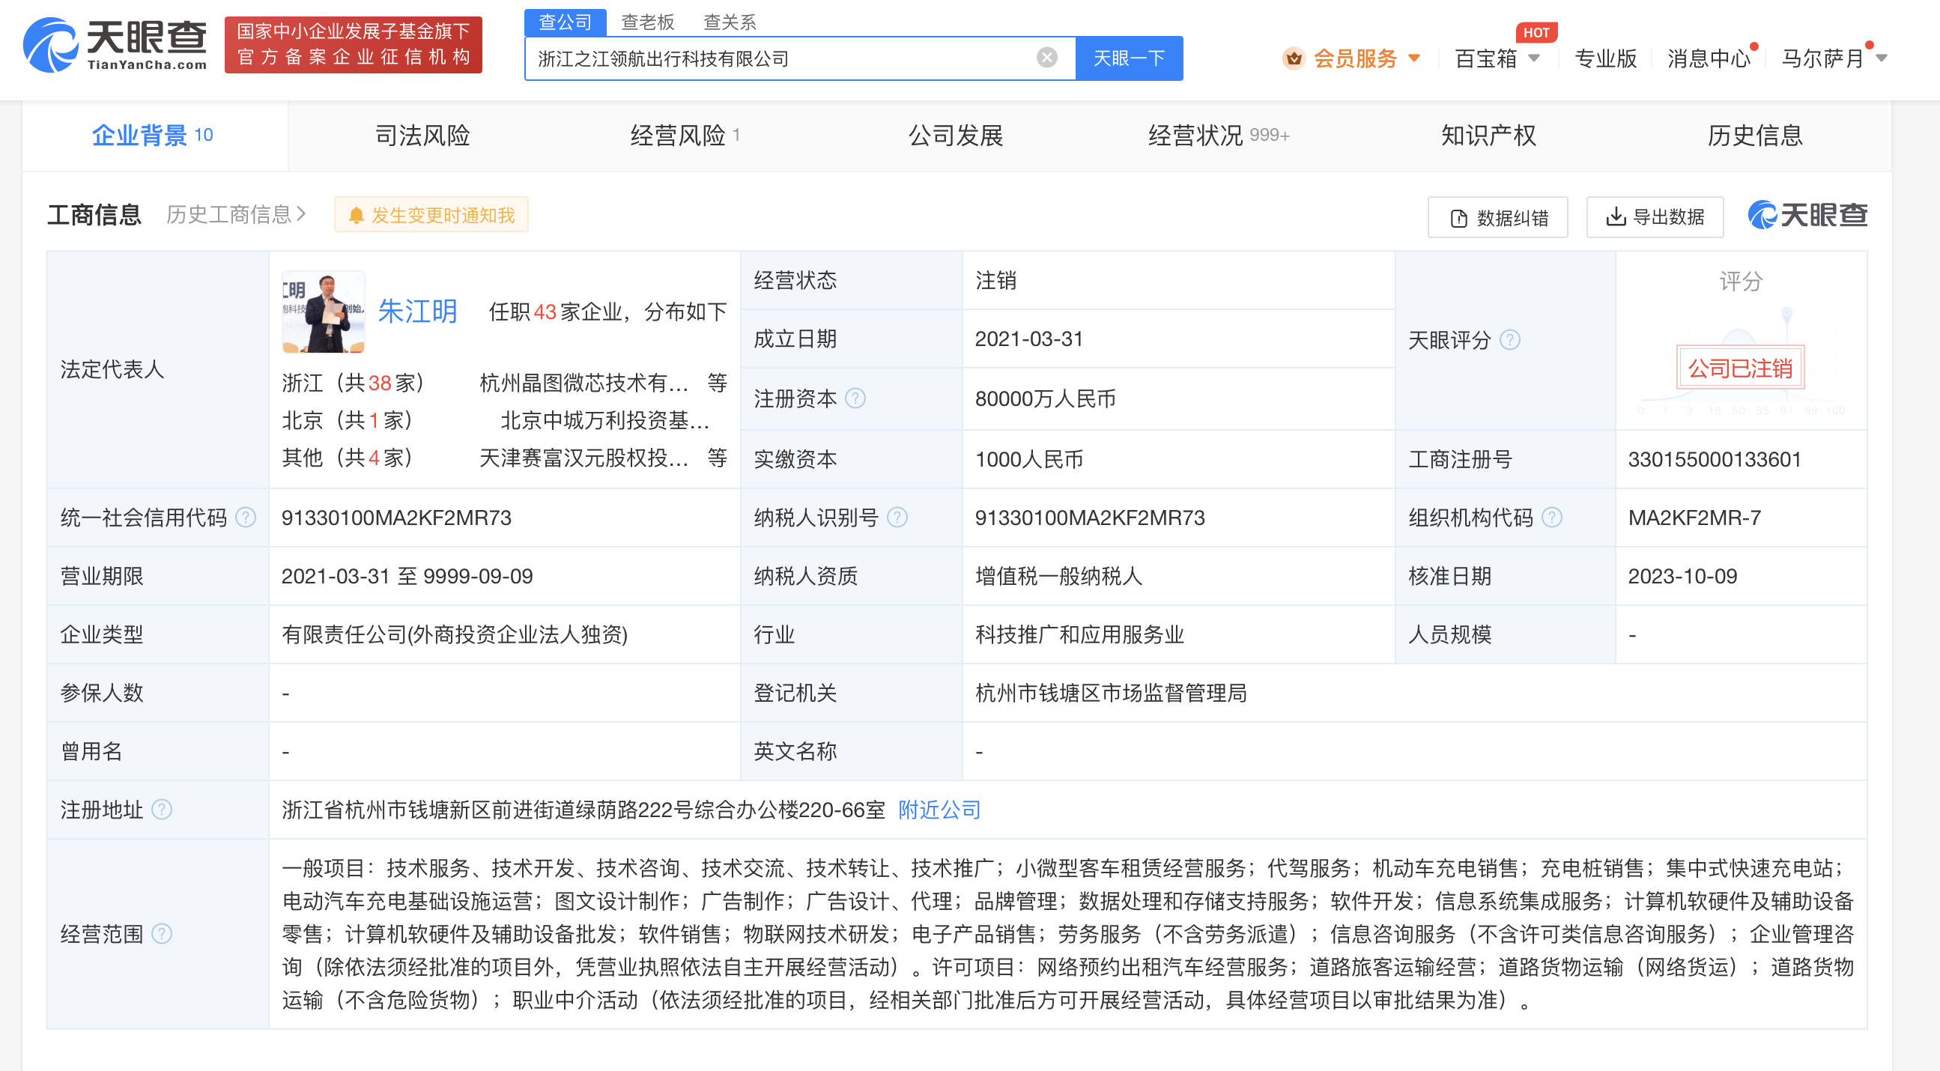Click the 朱江明 profile photo thumbnail
1940x1071 pixels.
coord(323,312)
